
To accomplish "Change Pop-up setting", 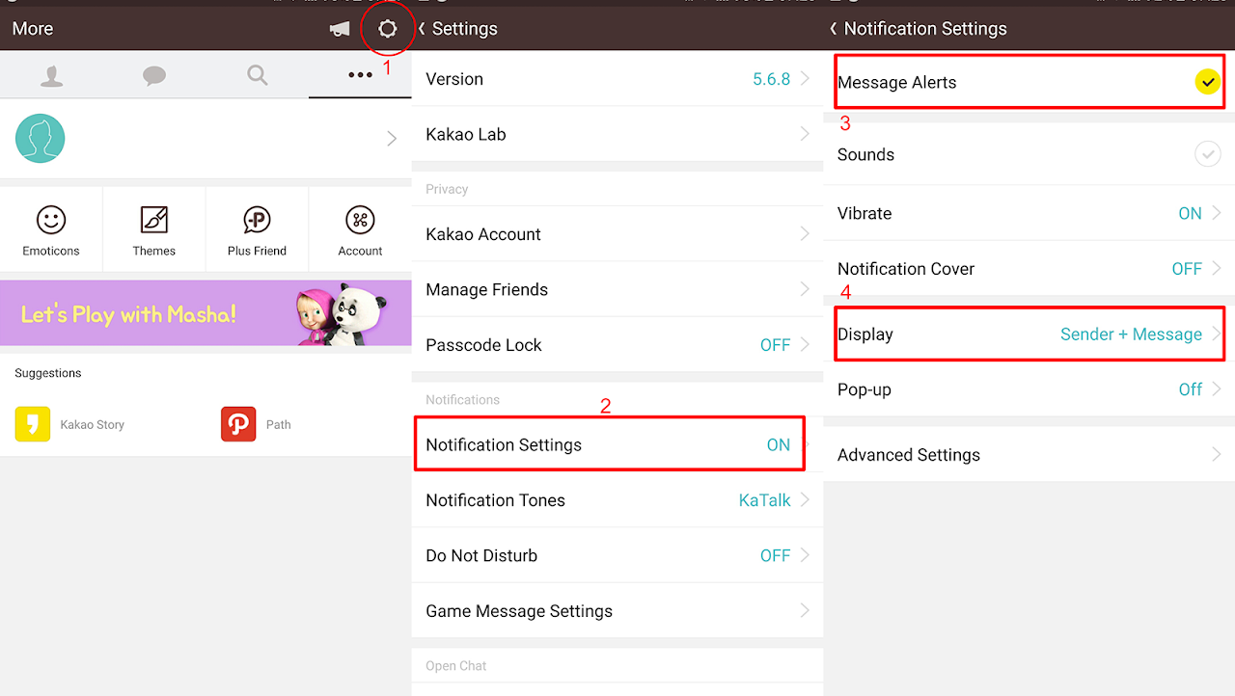I will point(1029,389).
